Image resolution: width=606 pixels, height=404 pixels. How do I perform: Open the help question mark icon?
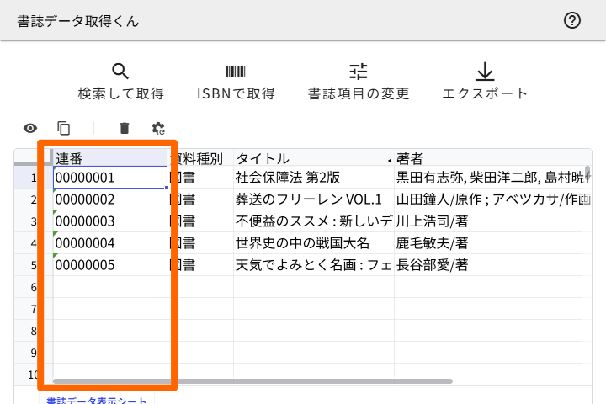tap(572, 21)
